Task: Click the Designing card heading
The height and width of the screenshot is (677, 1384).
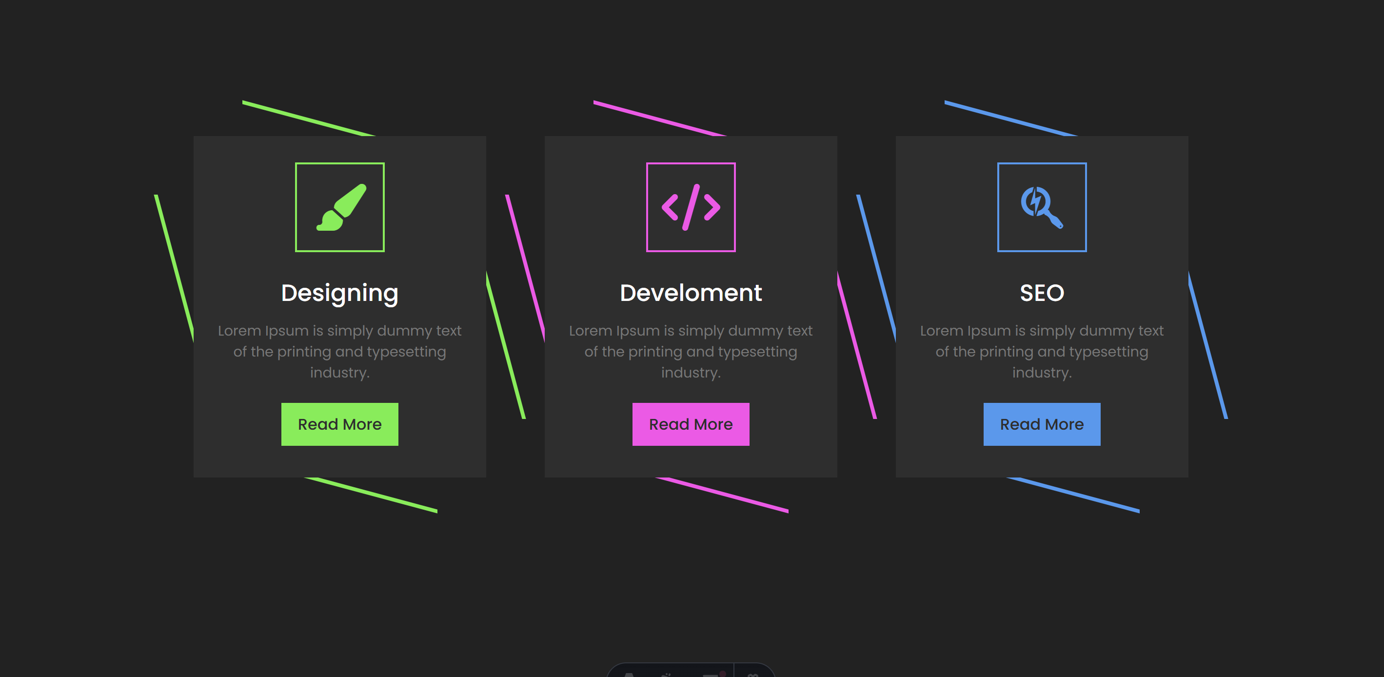Action: (x=339, y=293)
